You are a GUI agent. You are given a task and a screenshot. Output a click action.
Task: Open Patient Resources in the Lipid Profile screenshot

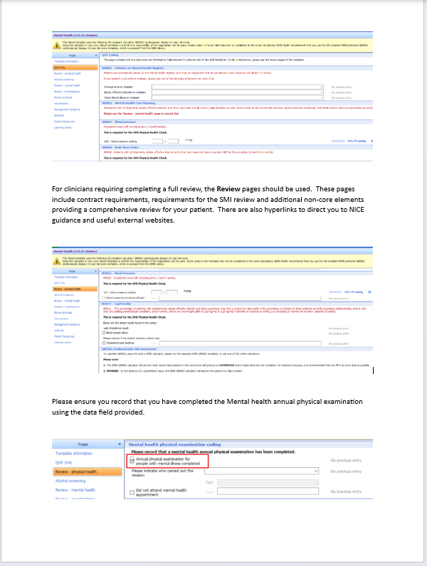(x=64, y=336)
